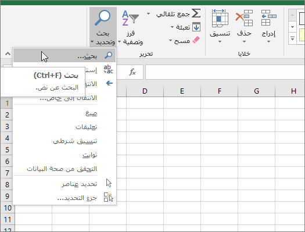Click the go-to blue arrow icon
Screen dimensions: 305x232
[x=109, y=83]
